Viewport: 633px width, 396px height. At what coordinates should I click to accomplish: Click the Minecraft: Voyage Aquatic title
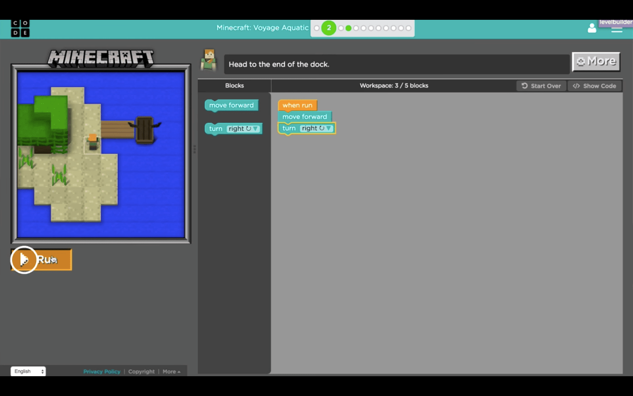pos(262,28)
